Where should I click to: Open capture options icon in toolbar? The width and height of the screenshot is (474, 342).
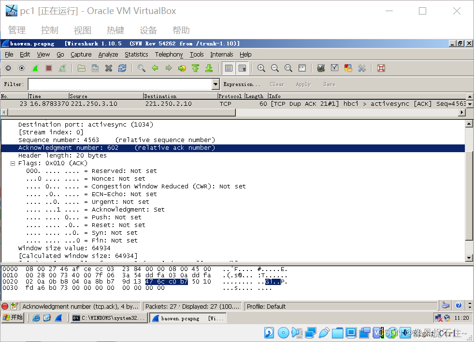point(22,68)
